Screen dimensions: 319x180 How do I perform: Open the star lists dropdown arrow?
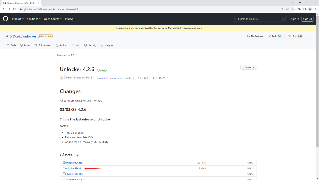308,36
